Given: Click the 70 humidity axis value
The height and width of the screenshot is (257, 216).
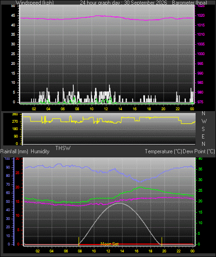Looking at the screenshot, I should click(x=8, y=185).
